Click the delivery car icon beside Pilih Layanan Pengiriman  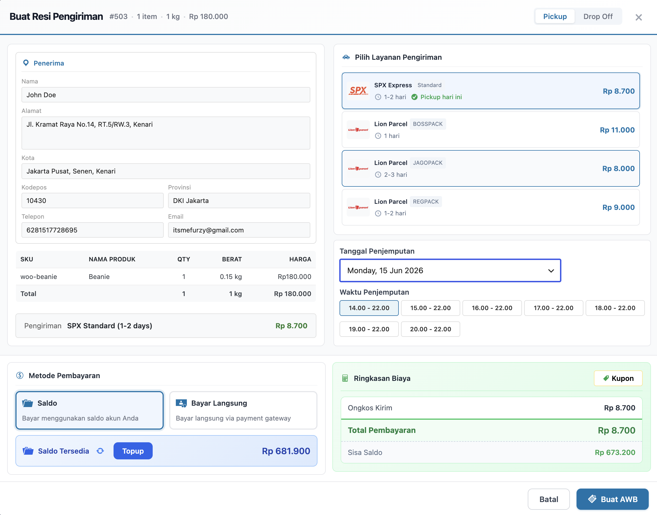(x=346, y=57)
